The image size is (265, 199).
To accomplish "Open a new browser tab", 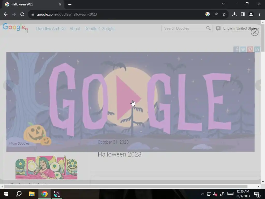I will click(x=70, y=4).
